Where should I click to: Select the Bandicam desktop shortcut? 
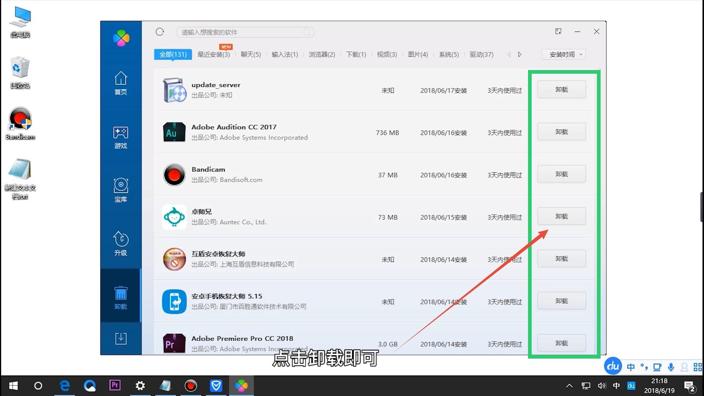(20, 124)
